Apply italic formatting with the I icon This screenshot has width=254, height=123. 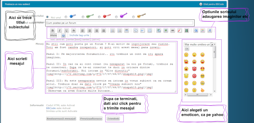(x=59, y=30)
